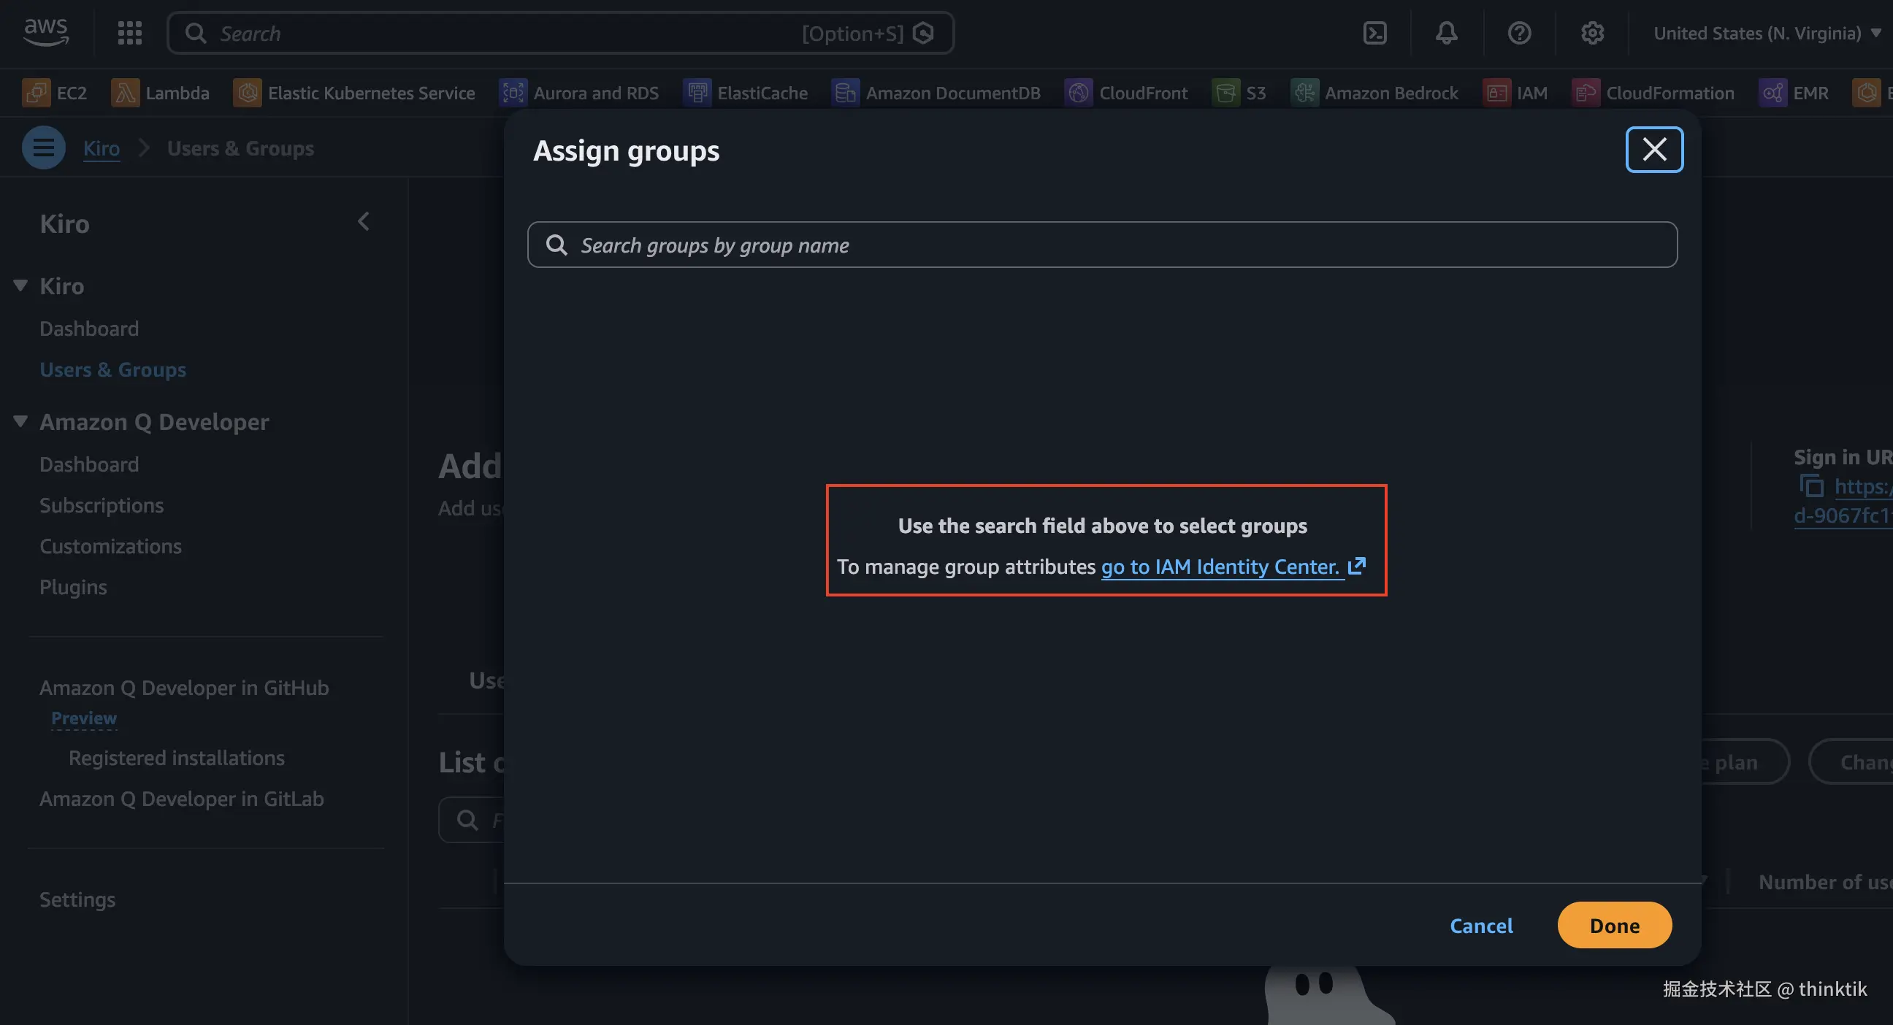Collapse the Kiro side panel with chevron
Image resolution: width=1893 pixels, height=1025 pixels.
pyautogui.click(x=364, y=222)
